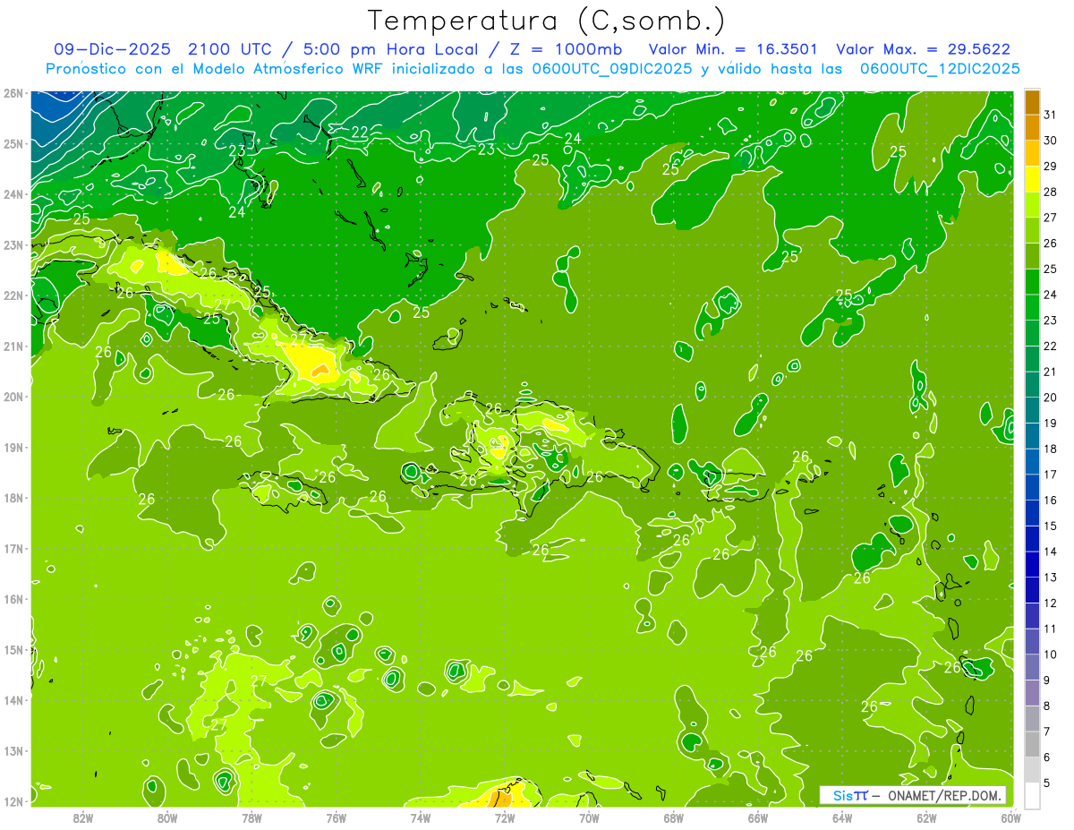The width and height of the screenshot is (1074, 830).
Task: Select legend swatch between 27 and 28
Action: pos(1032,205)
